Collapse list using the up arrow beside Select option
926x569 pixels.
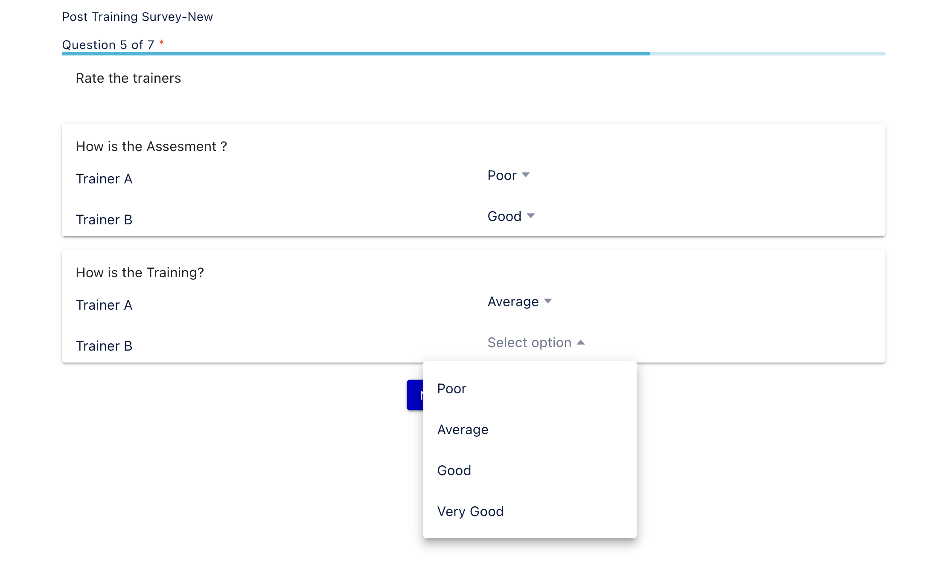(581, 343)
